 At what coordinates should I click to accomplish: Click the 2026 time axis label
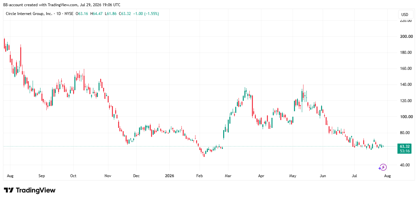click(169, 176)
